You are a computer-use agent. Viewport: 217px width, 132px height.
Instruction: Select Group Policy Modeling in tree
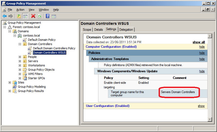[31, 87]
